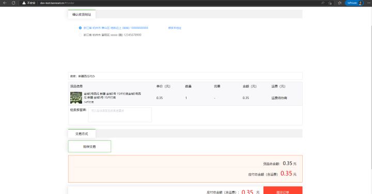Click the 优惠 column header
This screenshot has width=372, height=194.
[217, 86]
